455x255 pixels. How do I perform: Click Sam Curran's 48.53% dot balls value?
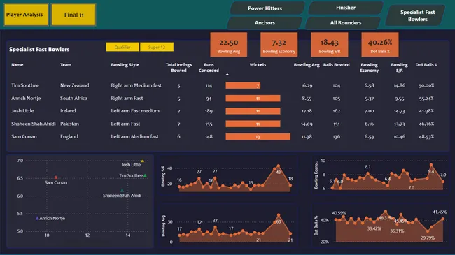point(426,136)
